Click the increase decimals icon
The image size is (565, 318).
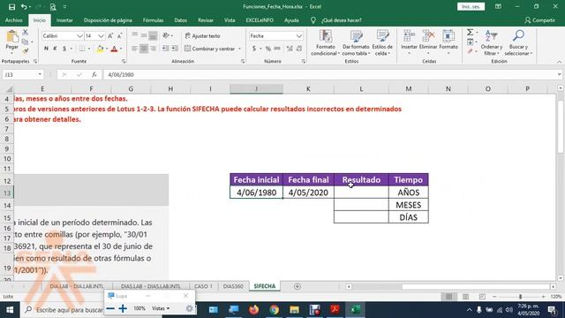(290, 49)
